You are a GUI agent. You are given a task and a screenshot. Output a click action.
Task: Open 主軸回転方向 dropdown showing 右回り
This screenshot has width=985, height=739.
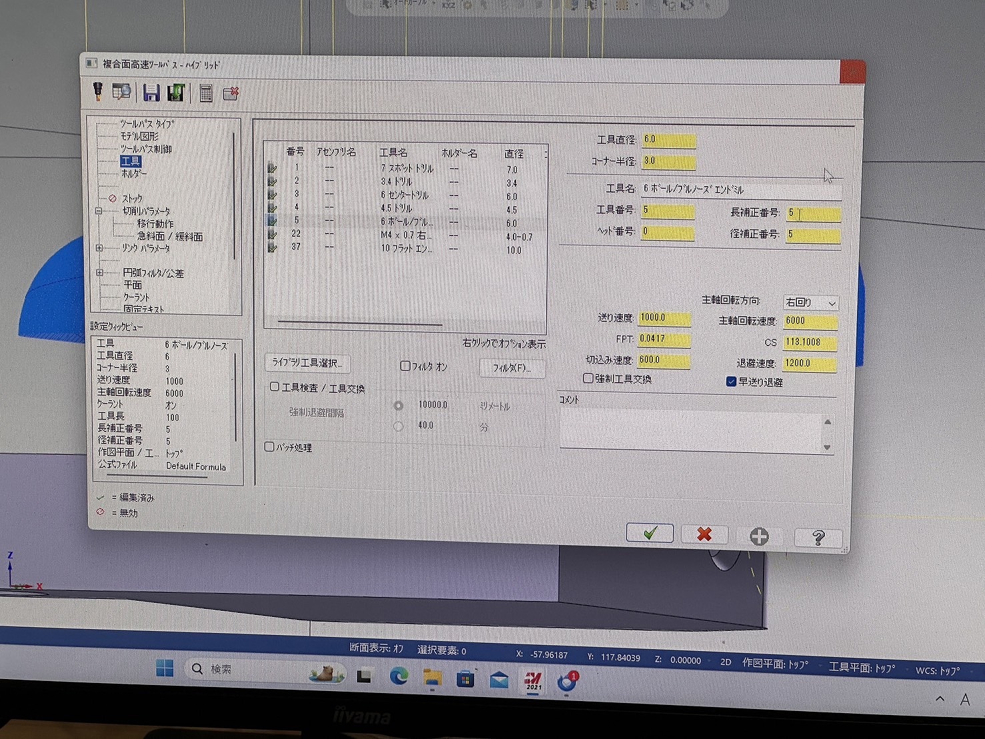(810, 303)
